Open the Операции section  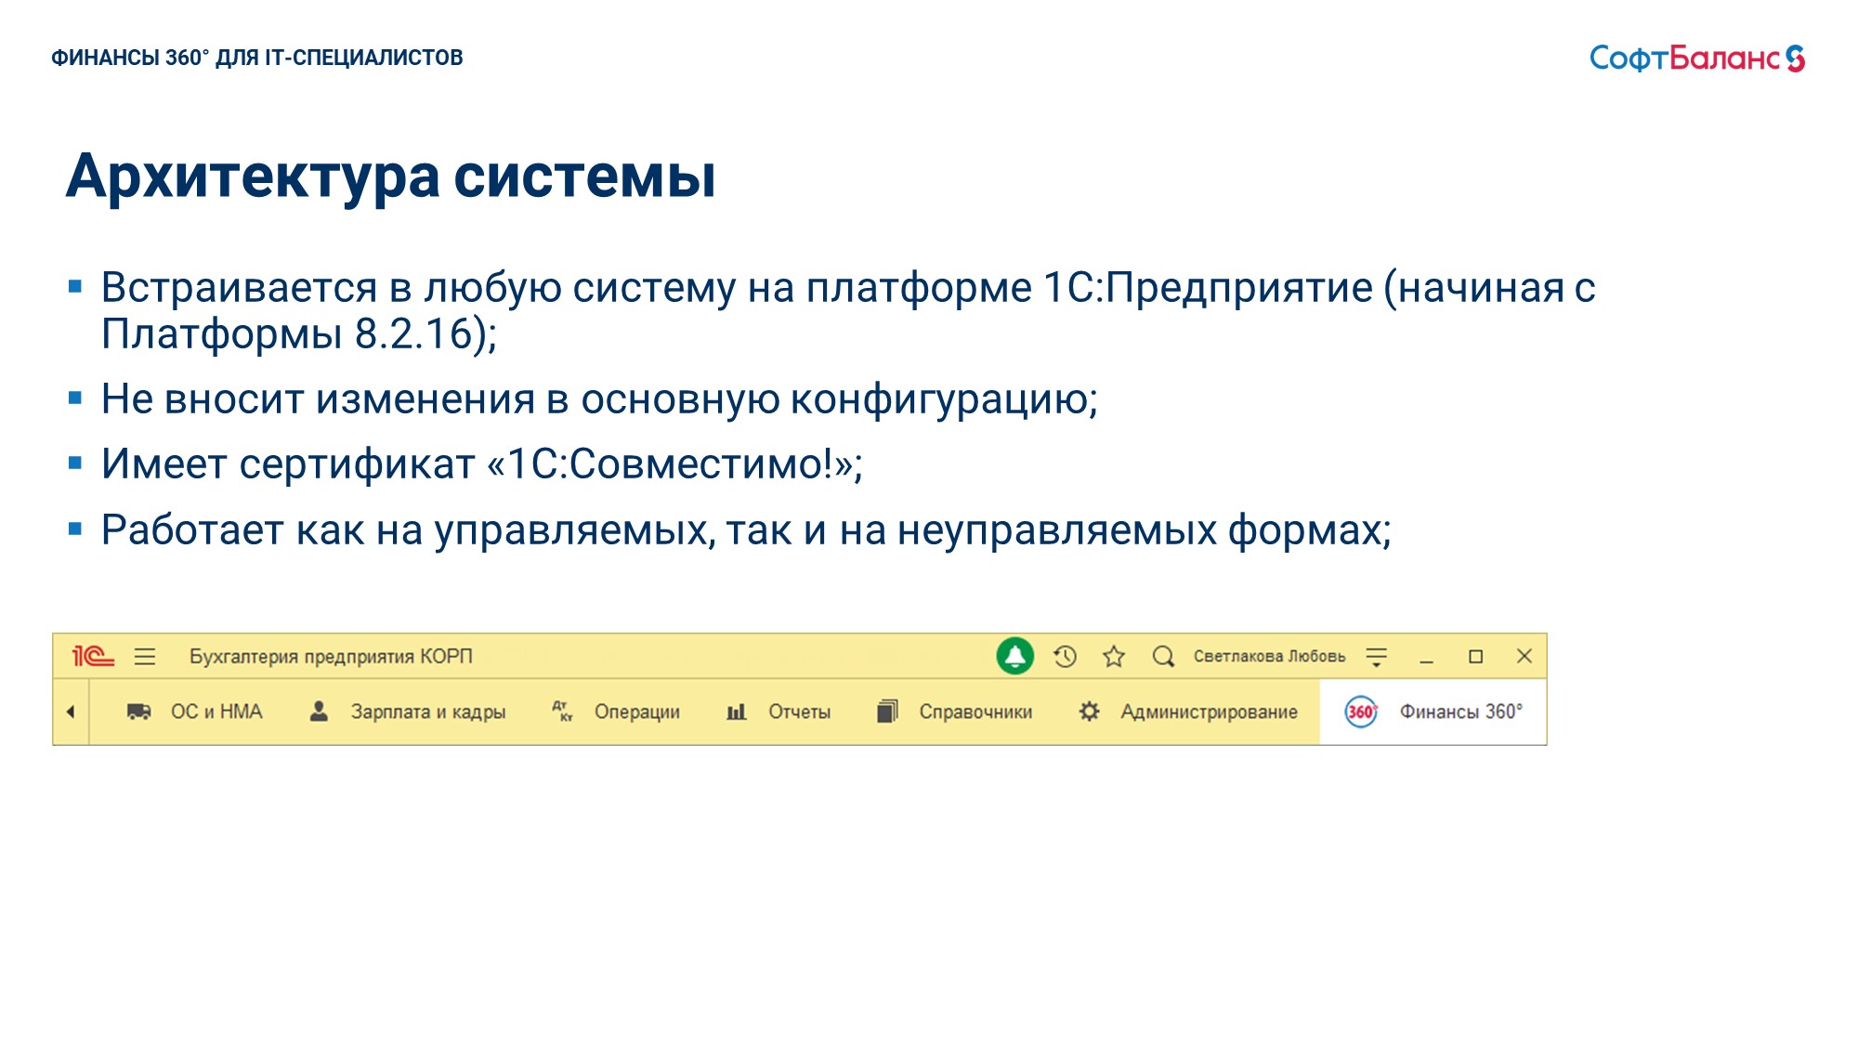click(x=637, y=712)
